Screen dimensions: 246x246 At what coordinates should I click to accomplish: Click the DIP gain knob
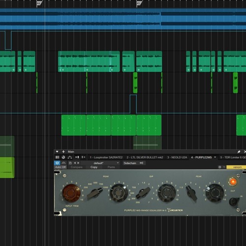coord(167,193)
